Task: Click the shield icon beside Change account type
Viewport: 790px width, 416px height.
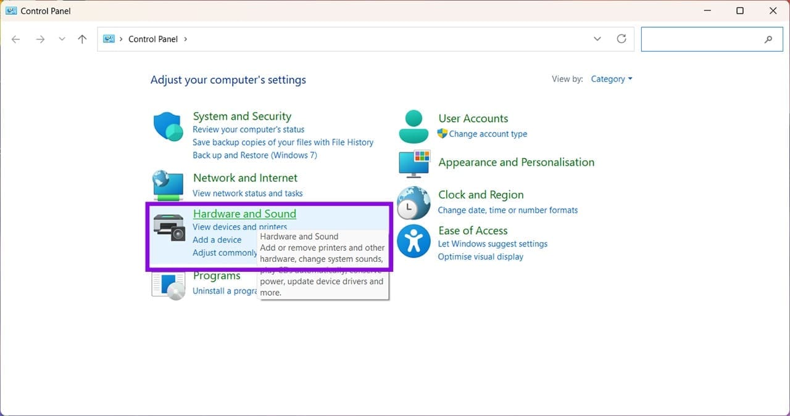Action: tap(442, 133)
